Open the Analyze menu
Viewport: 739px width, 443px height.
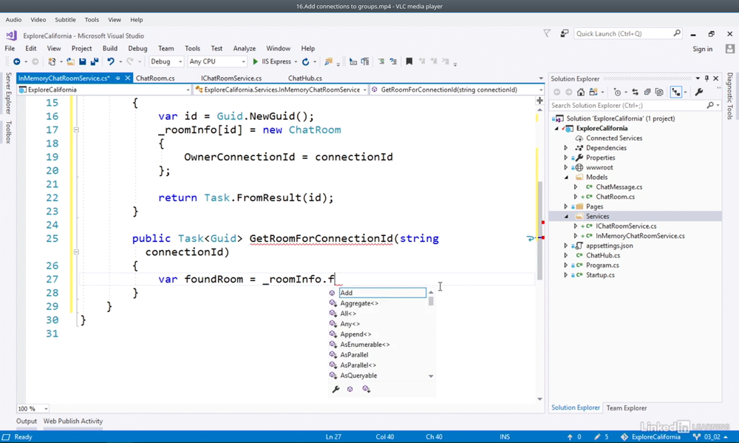pos(244,48)
